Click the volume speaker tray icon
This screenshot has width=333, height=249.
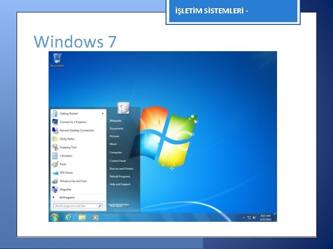[x=254, y=218]
